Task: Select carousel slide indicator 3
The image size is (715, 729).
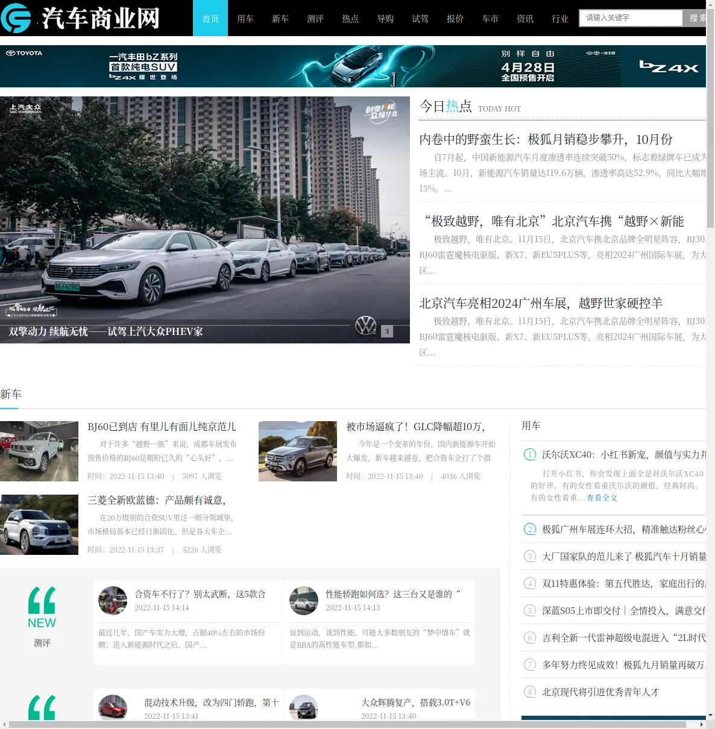Action: [387, 331]
